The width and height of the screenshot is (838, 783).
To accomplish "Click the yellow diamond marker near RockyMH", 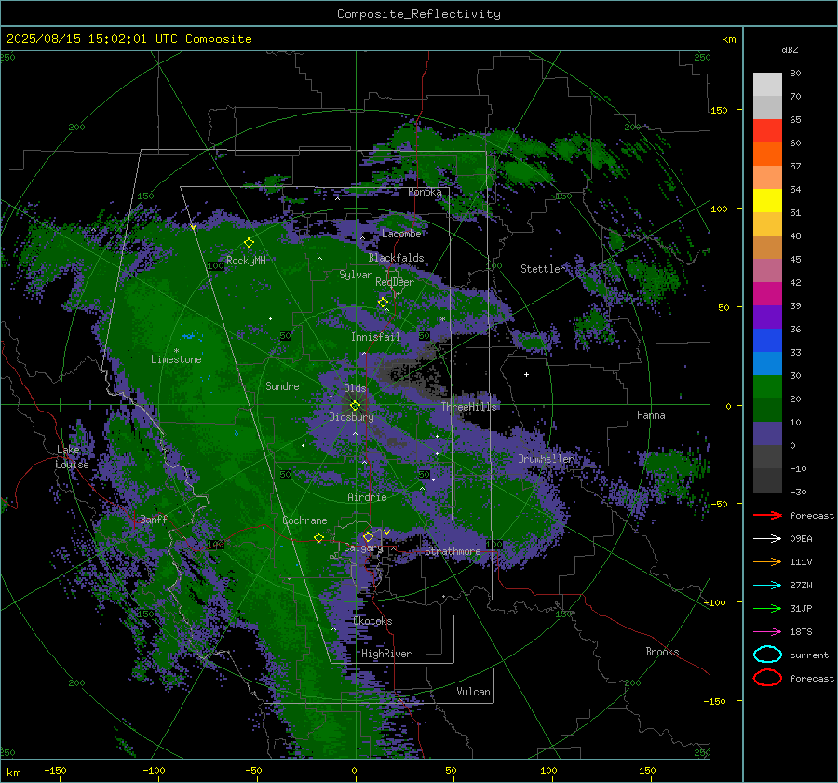I will [249, 243].
